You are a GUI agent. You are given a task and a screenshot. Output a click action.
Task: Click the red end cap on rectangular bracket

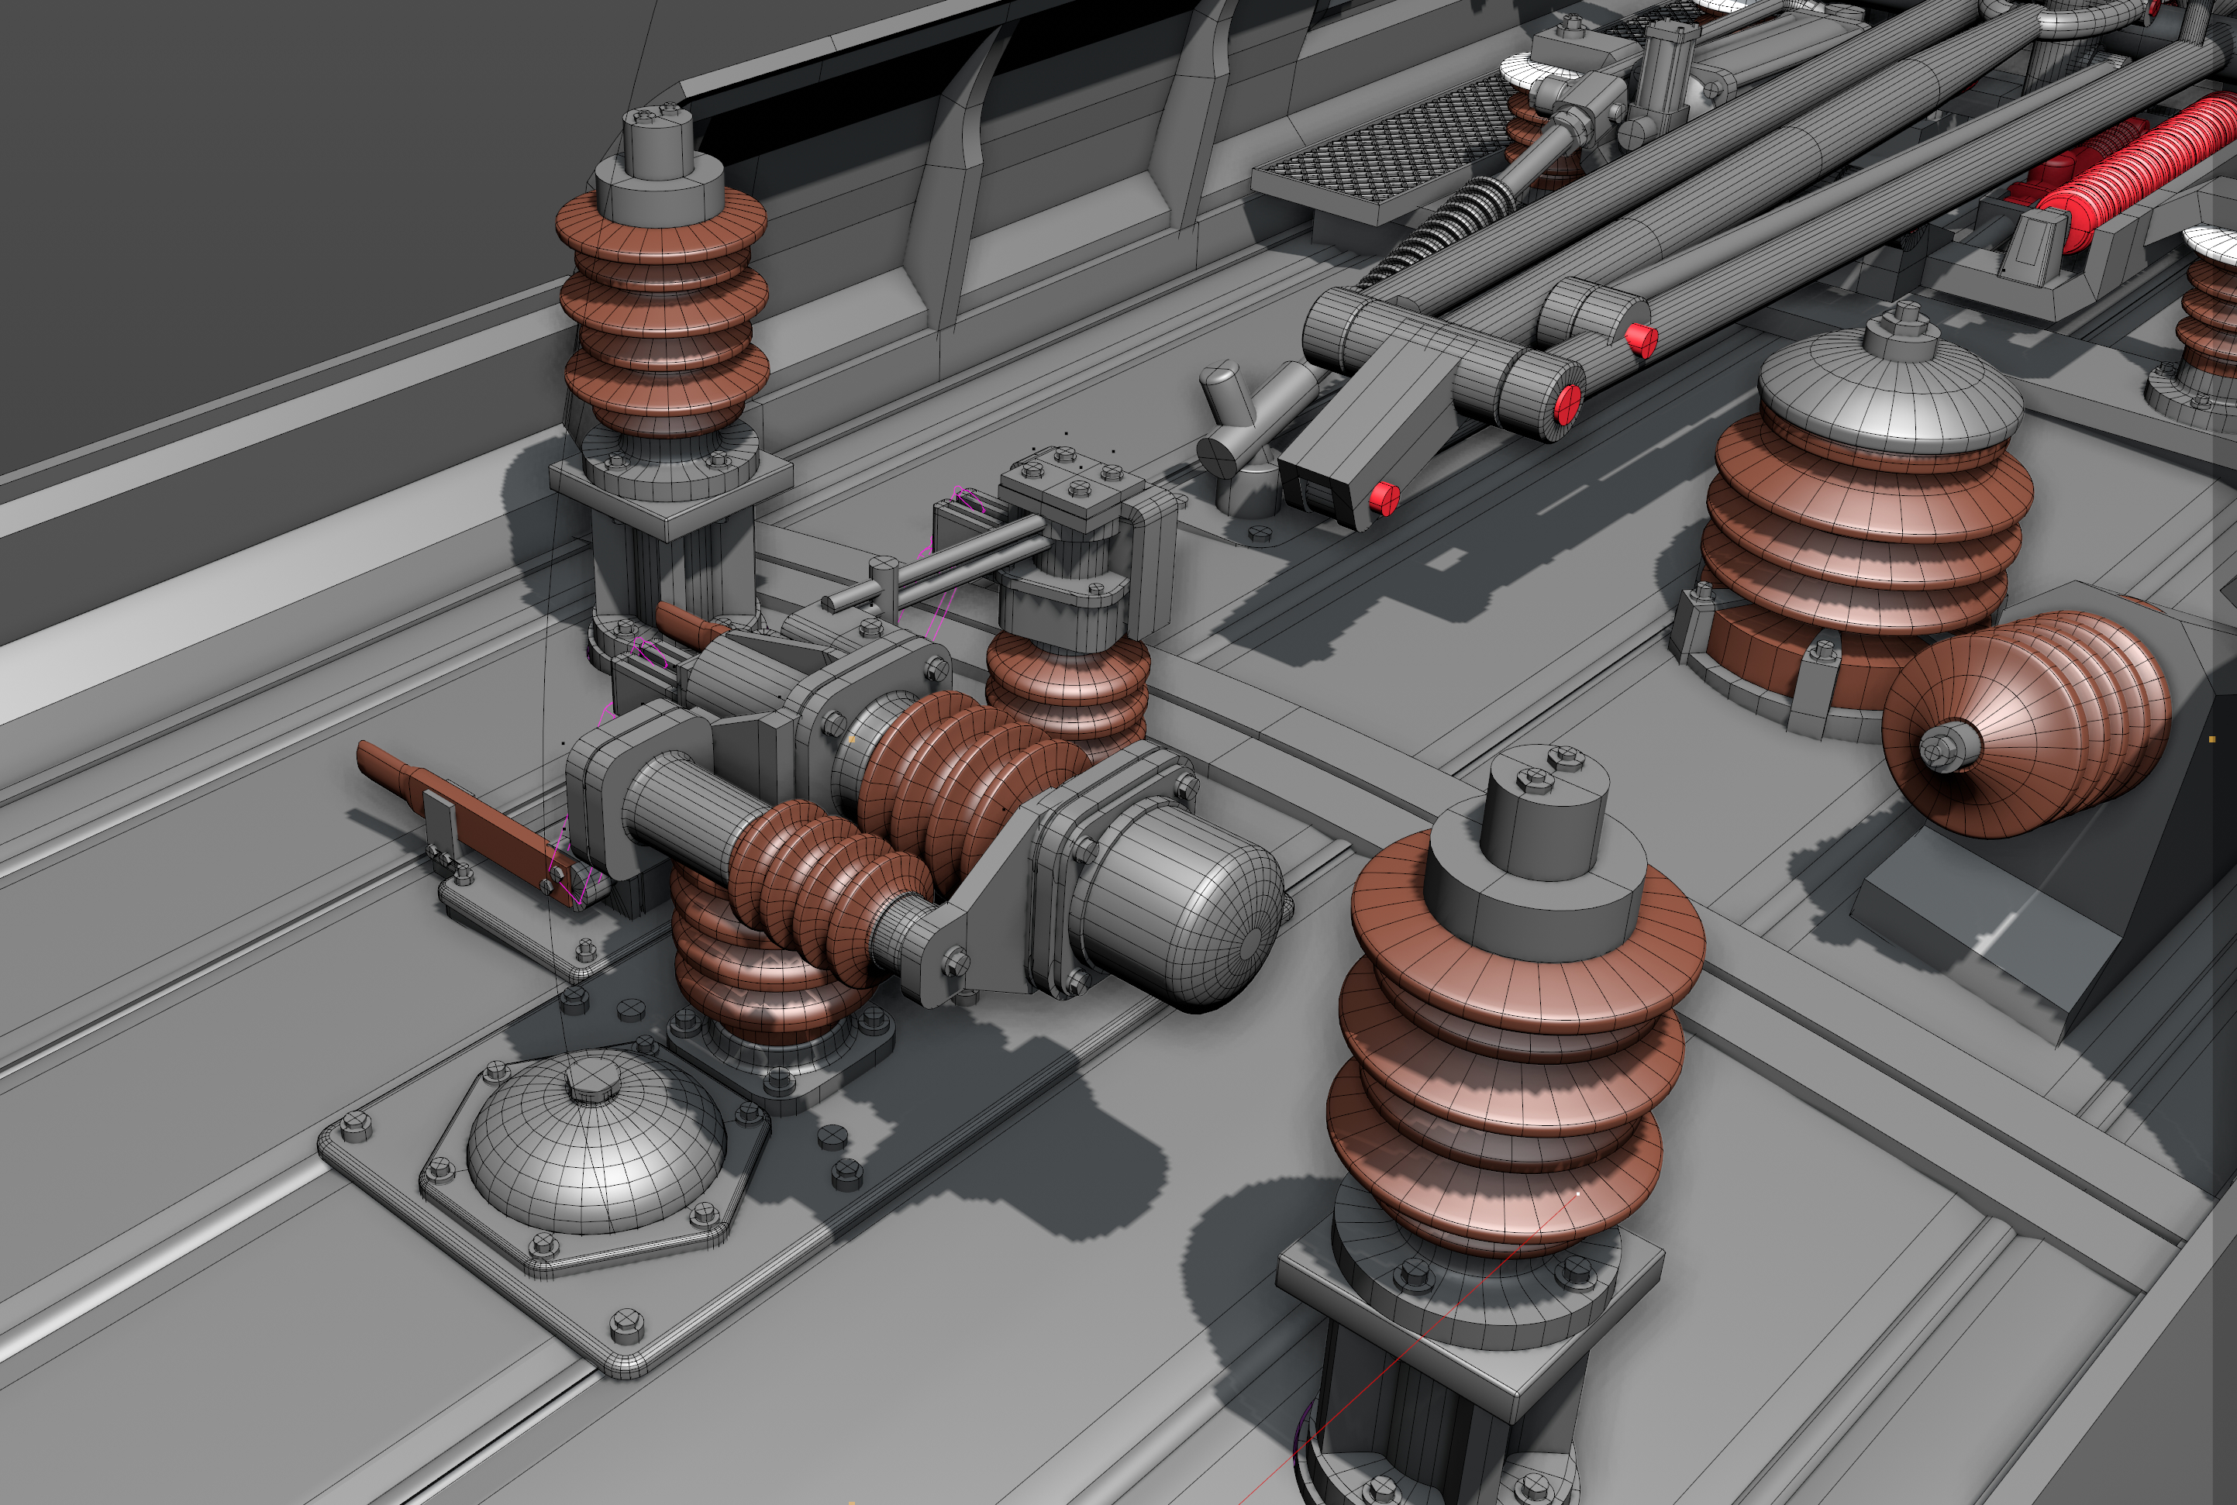pos(1384,498)
